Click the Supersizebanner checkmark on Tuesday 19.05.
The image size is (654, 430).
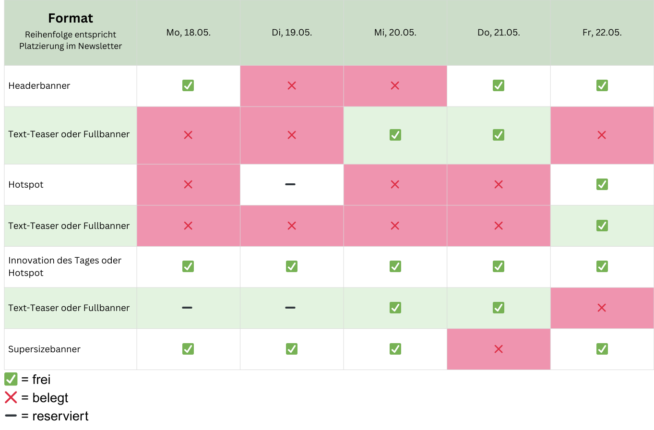pos(292,349)
